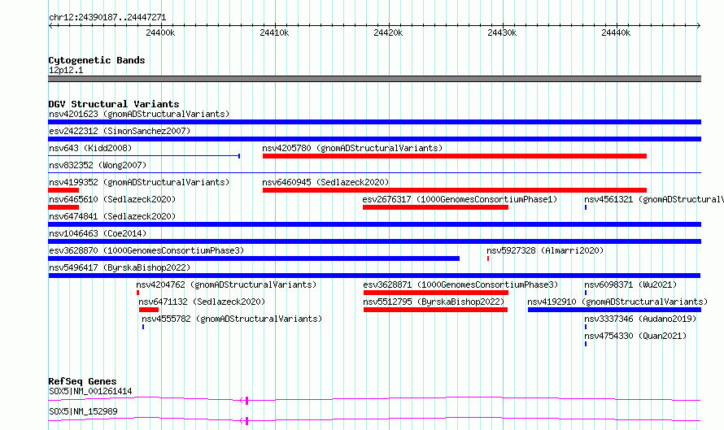Select the nsv4204762 gnomADStructuralVariants label
The height and width of the screenshot is (430, 724).
tap(226, 284)
